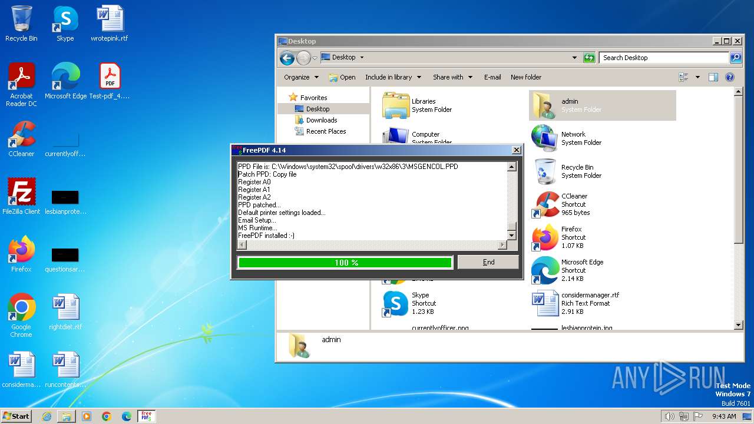Open CCleaner desktop shortcut
Screen dimensions: 754x424
[21, 139]
